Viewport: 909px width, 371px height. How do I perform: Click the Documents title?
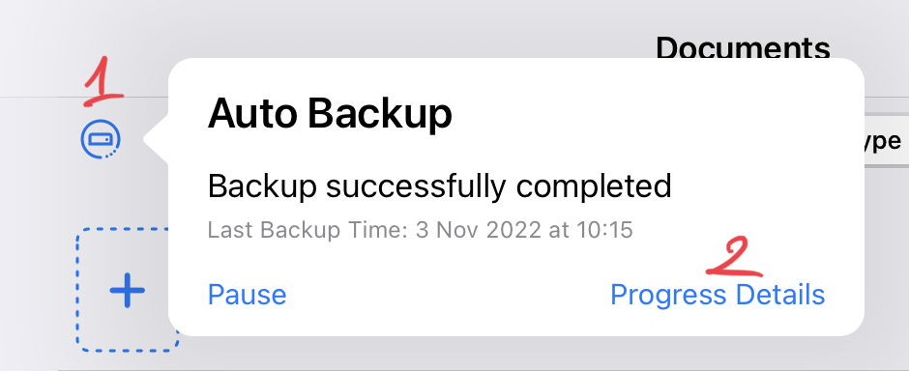[744, 48]
